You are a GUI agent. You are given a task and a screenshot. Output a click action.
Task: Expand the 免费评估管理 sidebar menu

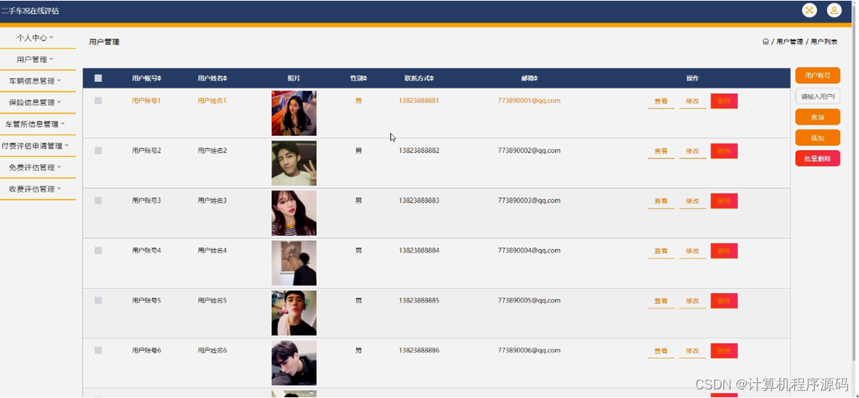(x=35, y=167)
